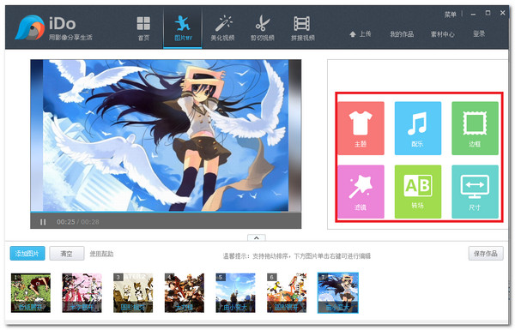This screenshot has width=515, height=330.
Task: Open the 转场 transition AB tile
Action: click(x=418, y=191)
